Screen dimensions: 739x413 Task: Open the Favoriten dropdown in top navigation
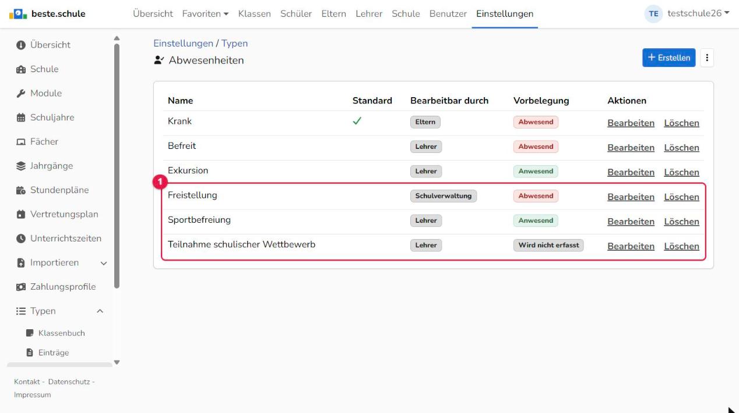pos(205,14)
